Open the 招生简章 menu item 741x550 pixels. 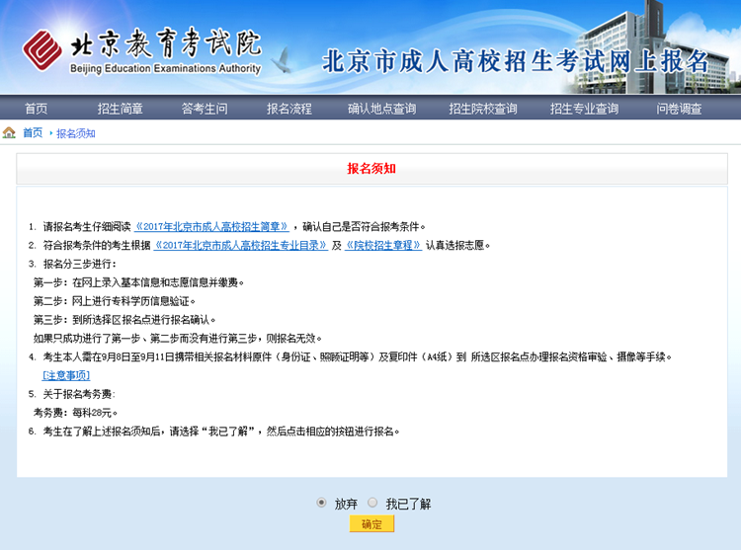coord(120,109)
